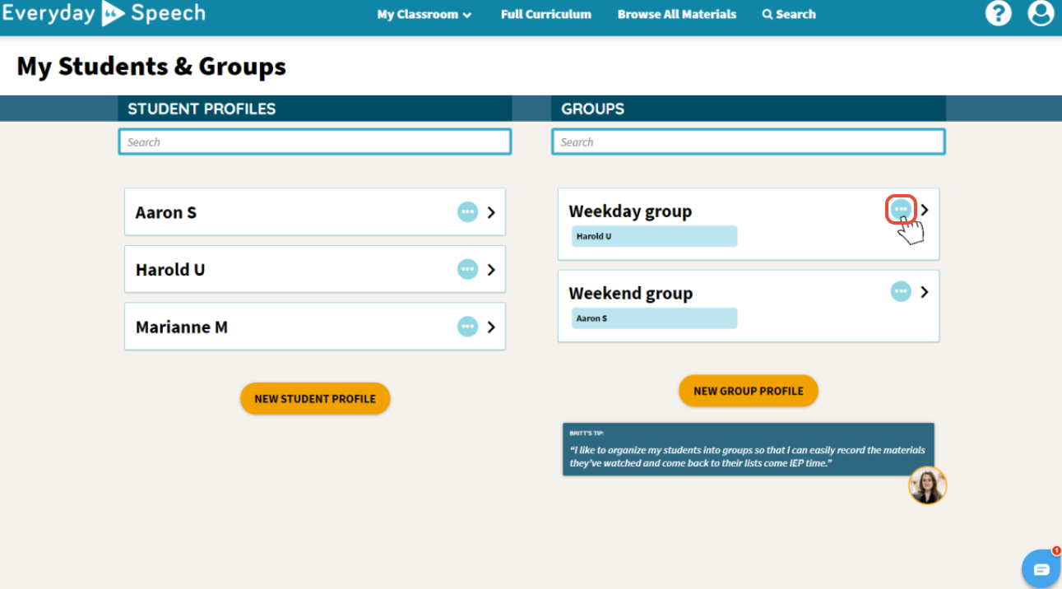This screenshot has width=1062, height=589.
Task: Open the Everyday Speech logo home link
Action: coord(103,13)
